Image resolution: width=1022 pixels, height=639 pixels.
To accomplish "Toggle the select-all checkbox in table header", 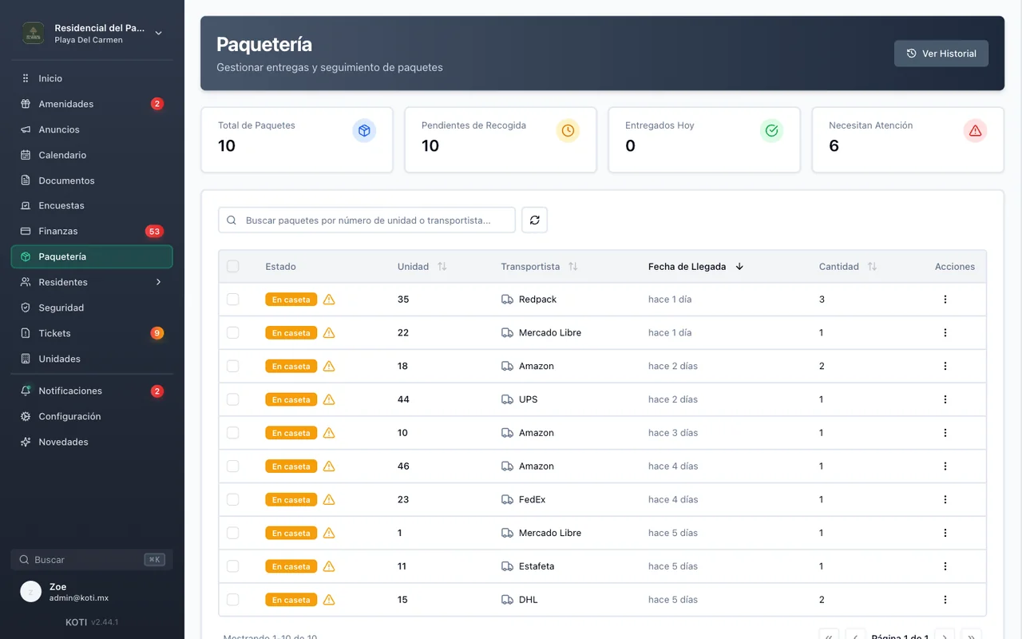I will pyautogui.click(x=233, y=267).
